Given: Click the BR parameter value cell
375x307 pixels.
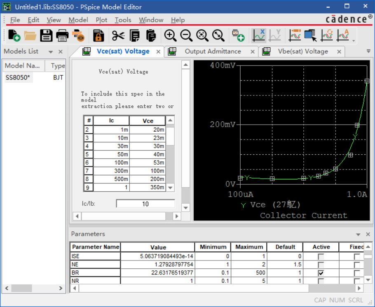Looking at the screenshot, I should (x=157, y=273).
